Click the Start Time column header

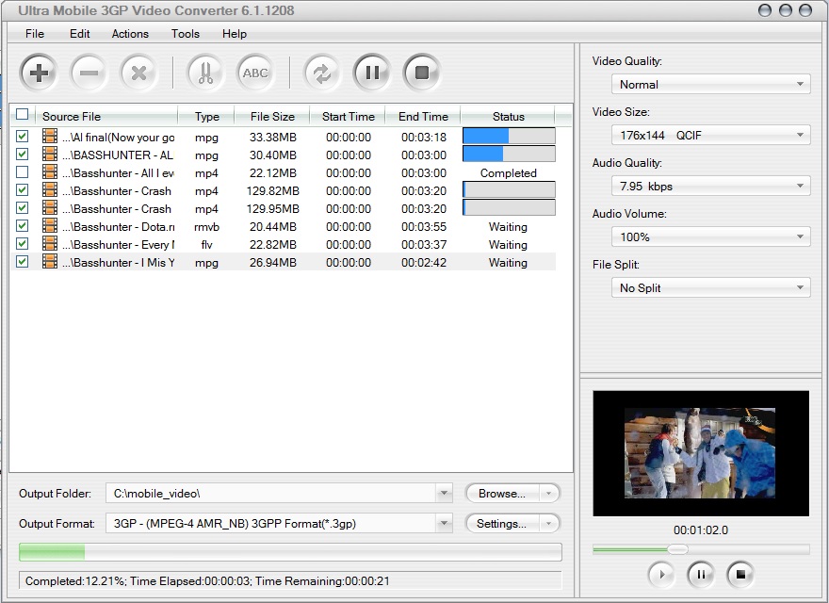(x=348, y=117)
